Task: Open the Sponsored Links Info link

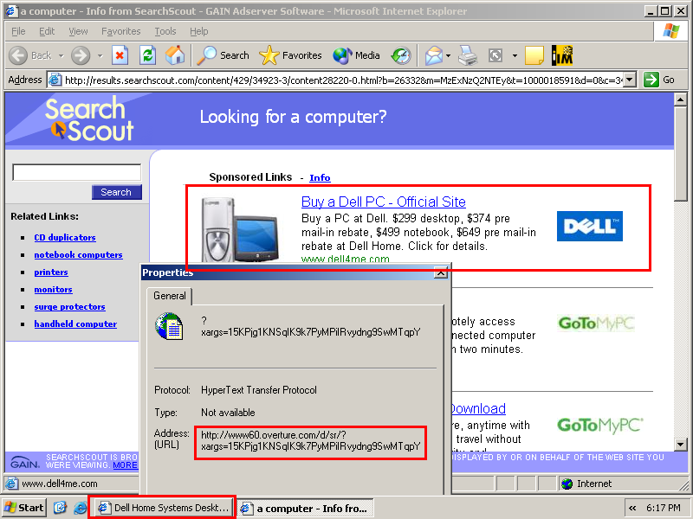Action: [320, 177]
